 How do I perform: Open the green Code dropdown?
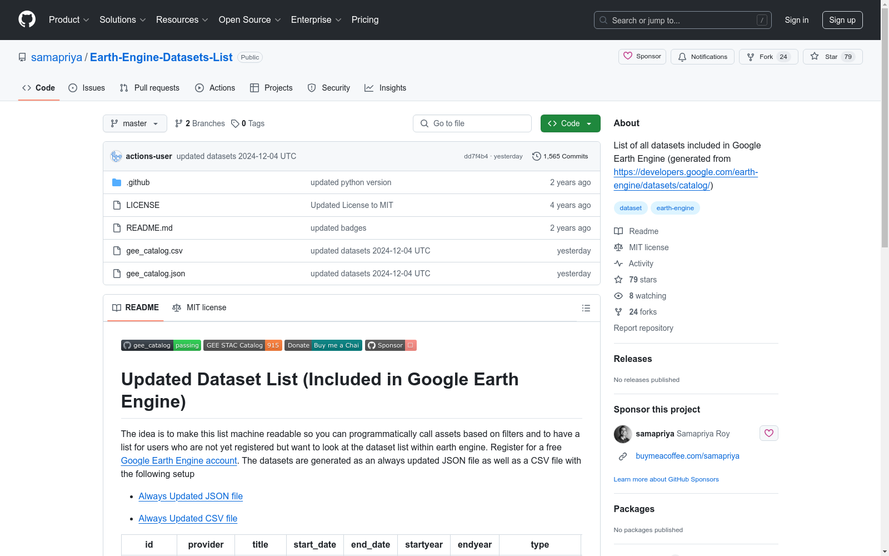tap(570, 123)
